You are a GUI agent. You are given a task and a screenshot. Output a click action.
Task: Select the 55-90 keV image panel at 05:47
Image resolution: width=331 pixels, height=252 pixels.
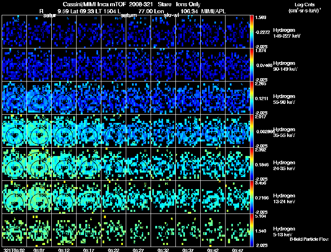tap(237, 98)
